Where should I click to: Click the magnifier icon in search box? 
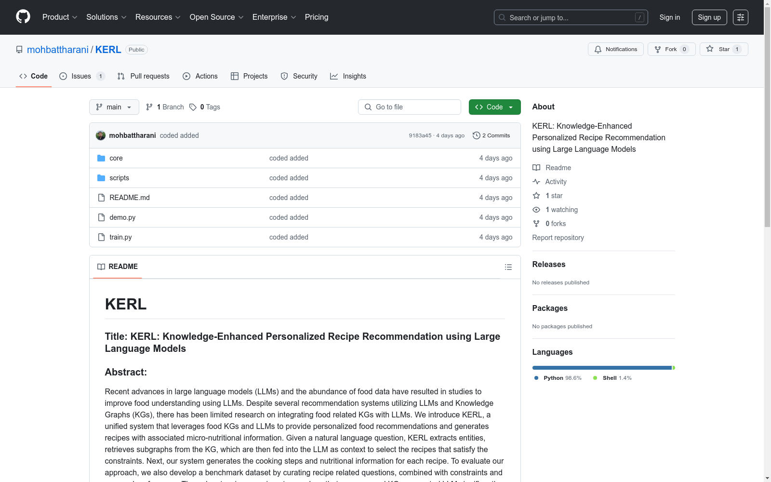click(502, 17)
